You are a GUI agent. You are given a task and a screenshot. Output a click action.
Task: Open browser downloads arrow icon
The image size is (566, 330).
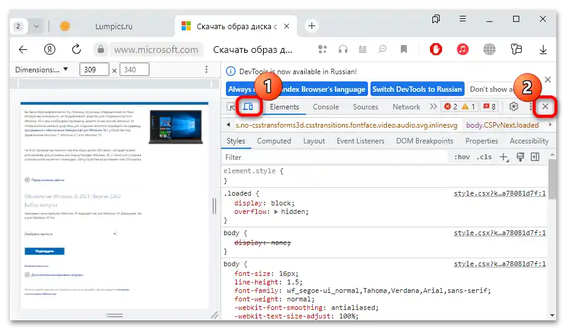point(542,49)
